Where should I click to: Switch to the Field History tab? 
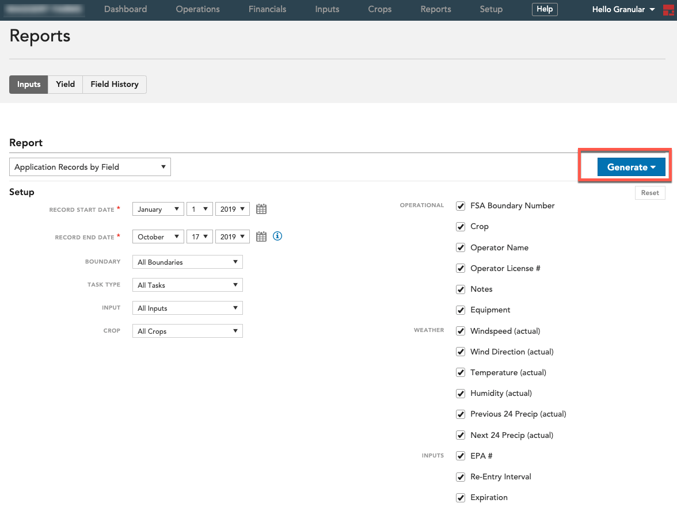click(x=115, y=85)
